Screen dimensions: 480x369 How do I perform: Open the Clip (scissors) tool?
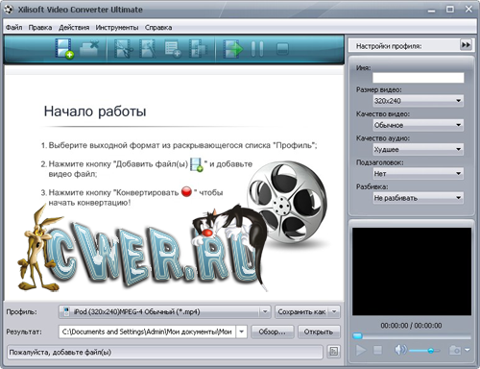click(123, 49)
